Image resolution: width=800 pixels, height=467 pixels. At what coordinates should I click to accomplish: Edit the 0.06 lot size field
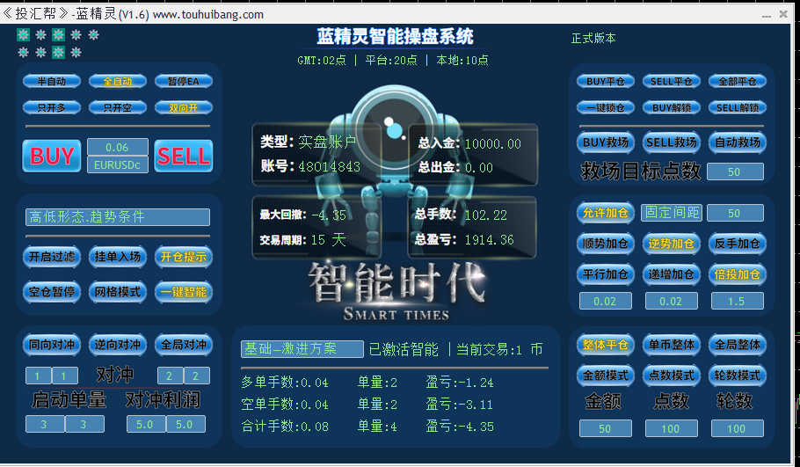[x=117, y=147]
